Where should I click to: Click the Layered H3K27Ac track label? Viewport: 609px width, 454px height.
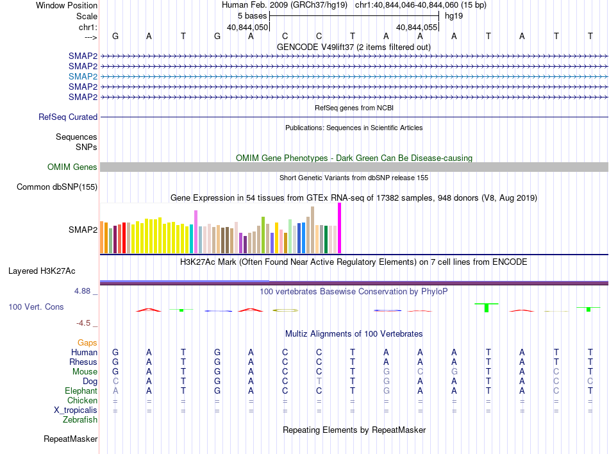[x=42, y=271]
